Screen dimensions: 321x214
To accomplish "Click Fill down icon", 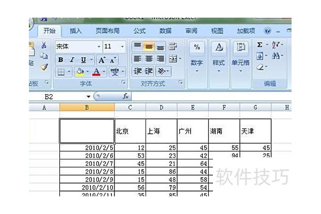I will [x=259, y=56].
